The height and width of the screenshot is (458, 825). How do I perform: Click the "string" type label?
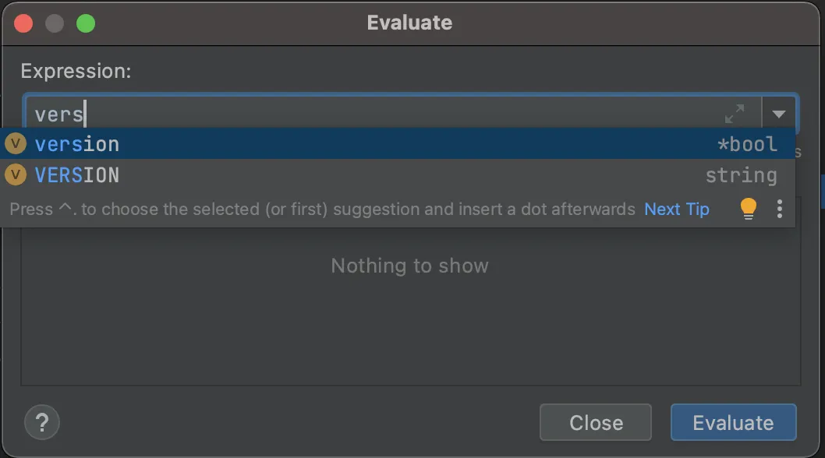741,175
